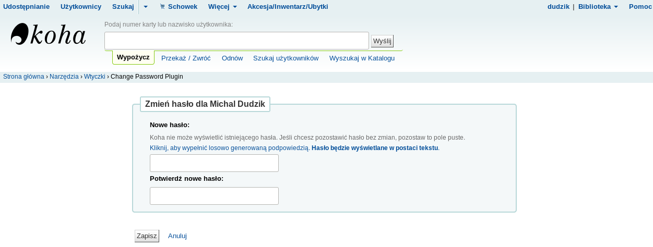Click the Koha logo
Viewport: 653px width, 247px height.
point(48,35)
